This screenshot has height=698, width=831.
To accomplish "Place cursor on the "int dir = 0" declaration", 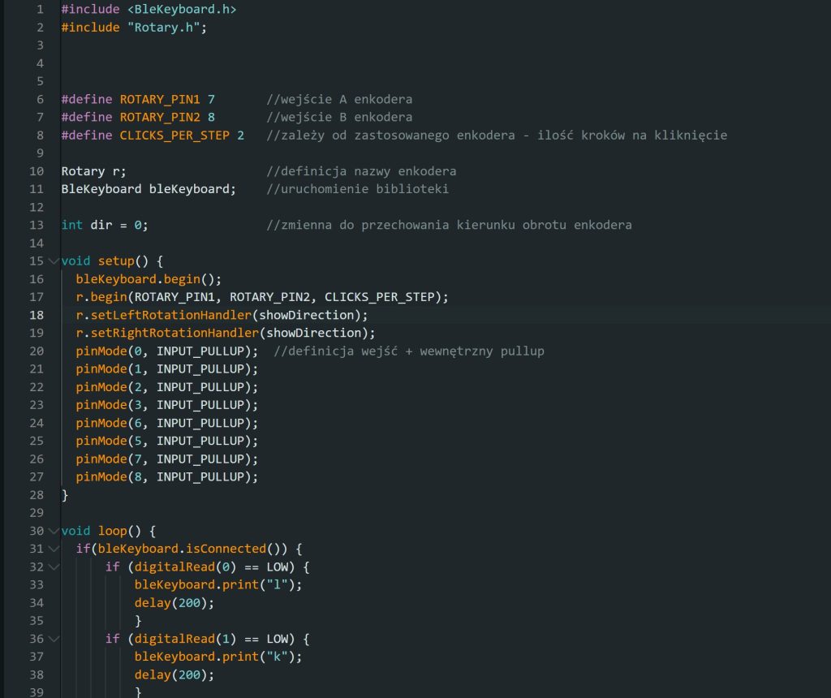I will [104, 225].
